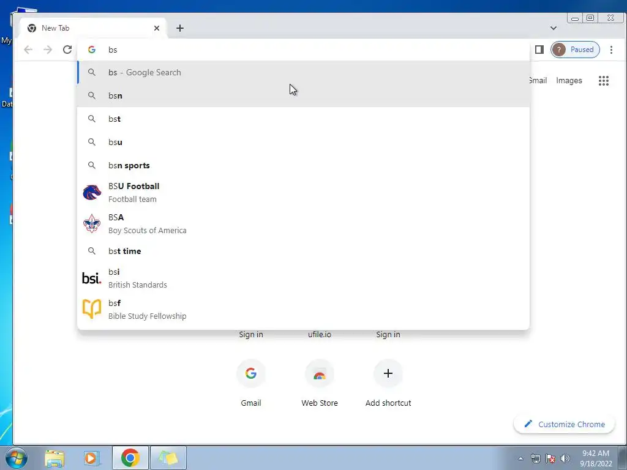The height and width of the screenshot is (470, 627).
Task: Open the Gmail link at top right
Action: [538, 80]
